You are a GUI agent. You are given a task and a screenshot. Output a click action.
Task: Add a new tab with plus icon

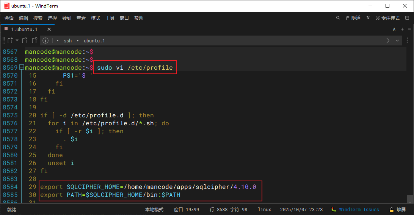point(402,29)
